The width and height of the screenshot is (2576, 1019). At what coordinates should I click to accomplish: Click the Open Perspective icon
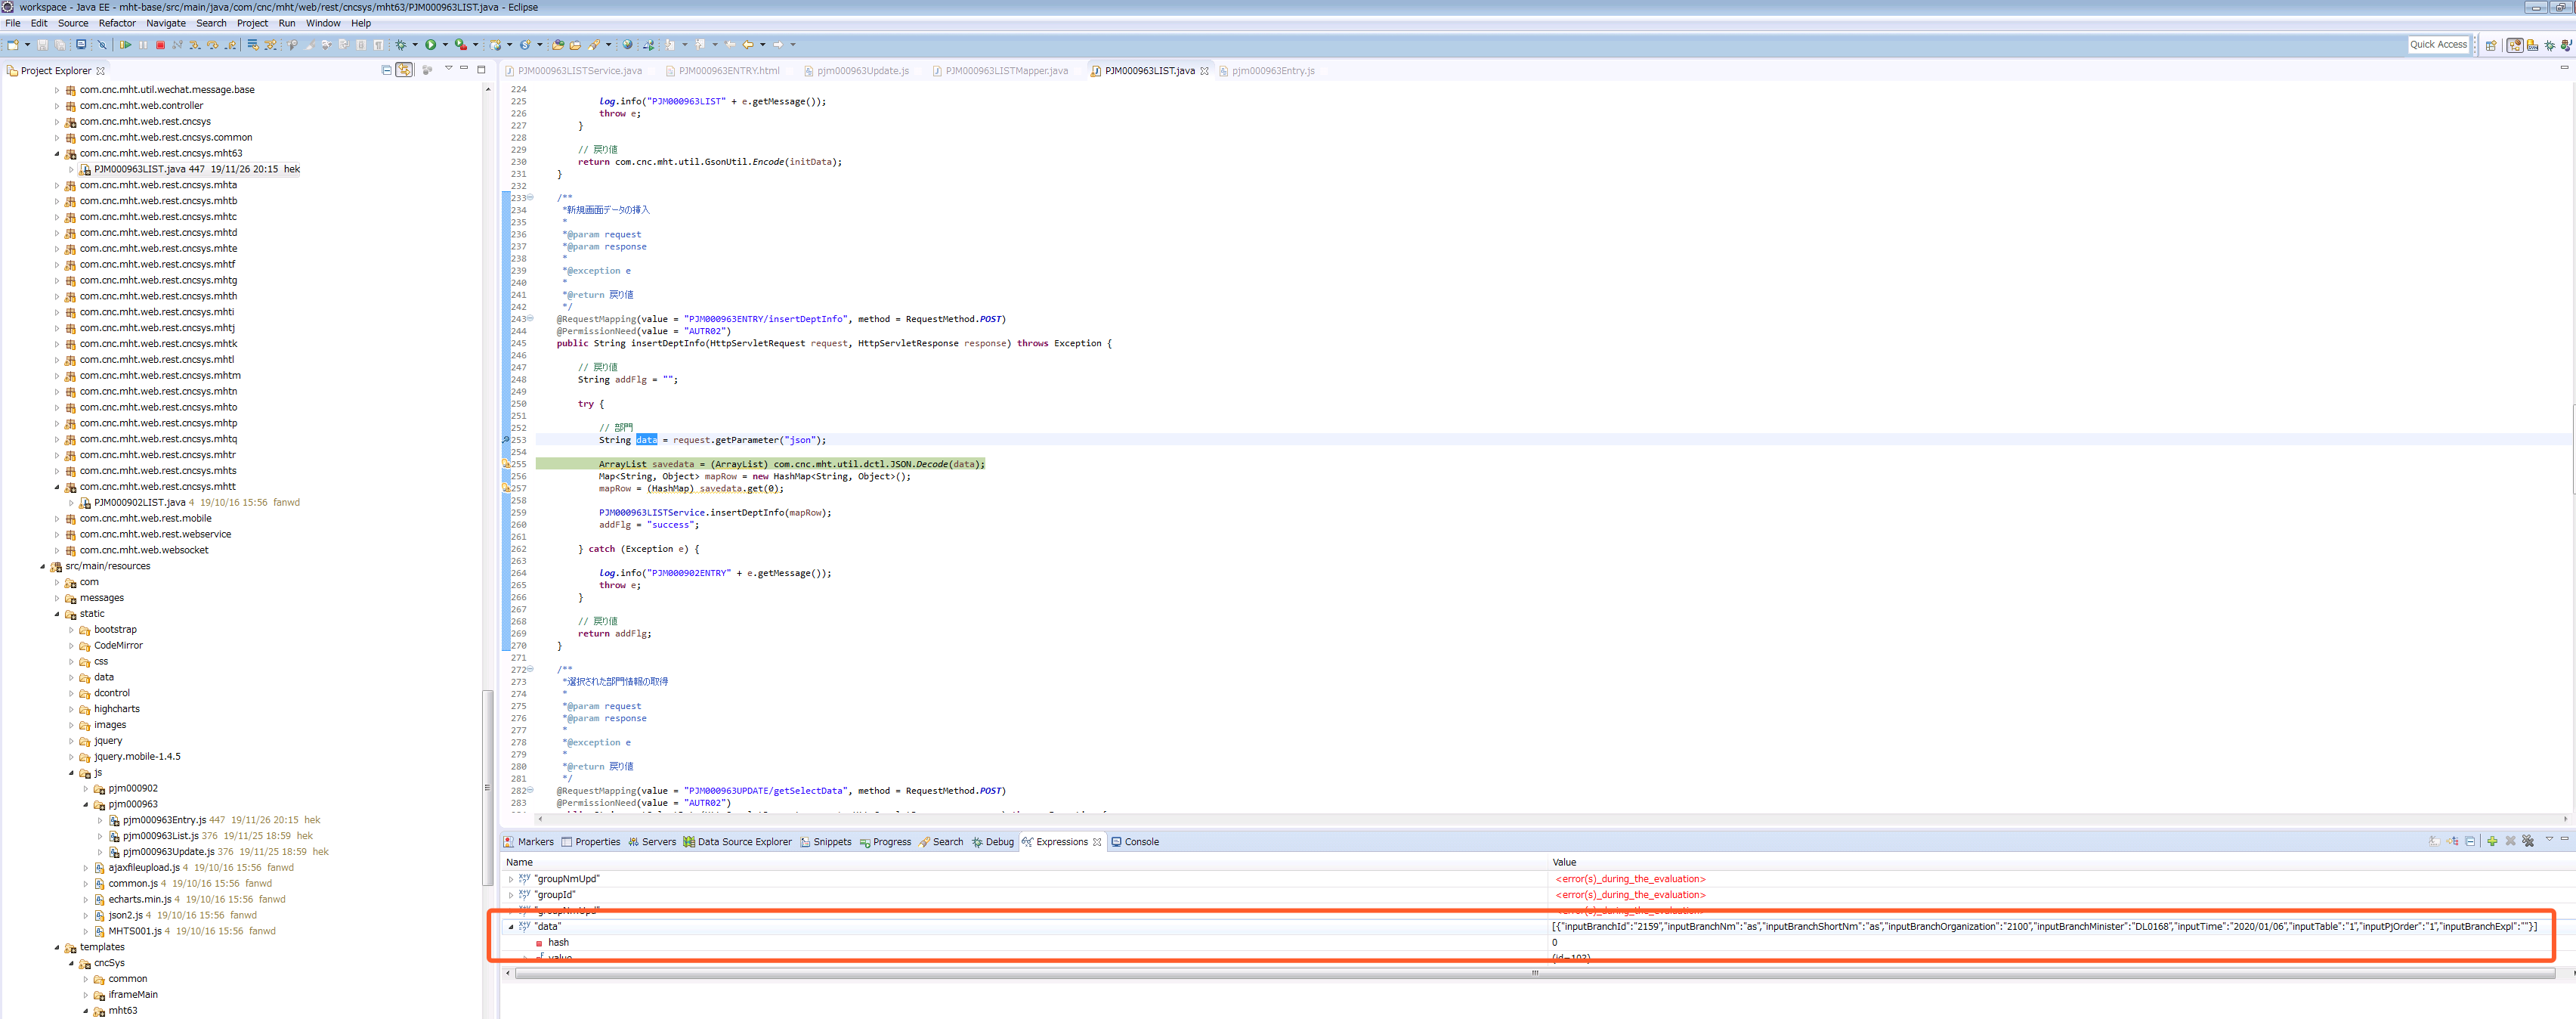(x=2491, y=45)
